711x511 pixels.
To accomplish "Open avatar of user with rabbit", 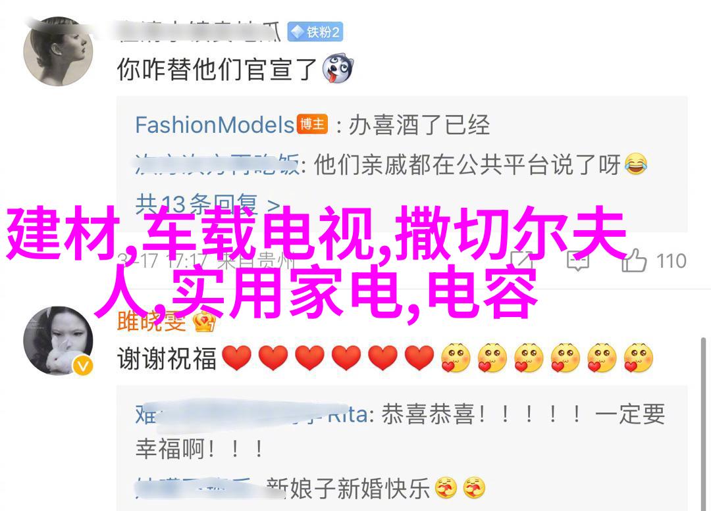I will (x=58, y=341).
